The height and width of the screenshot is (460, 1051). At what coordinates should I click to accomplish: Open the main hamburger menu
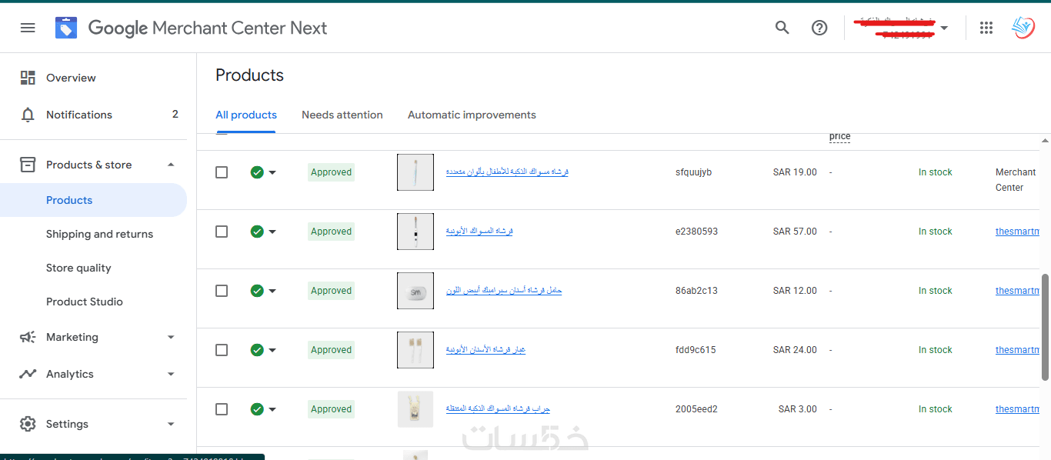(28, 28)
